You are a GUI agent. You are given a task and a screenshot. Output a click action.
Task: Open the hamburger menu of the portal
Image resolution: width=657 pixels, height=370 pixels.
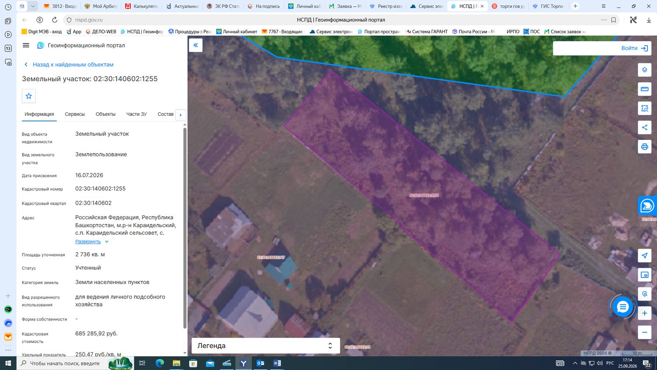pyautogui.click(x=26, y=45)
